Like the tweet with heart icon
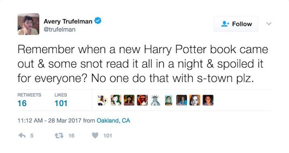Image resolution: width=289 pixels, height=153 pixels. tap(95, 135)
